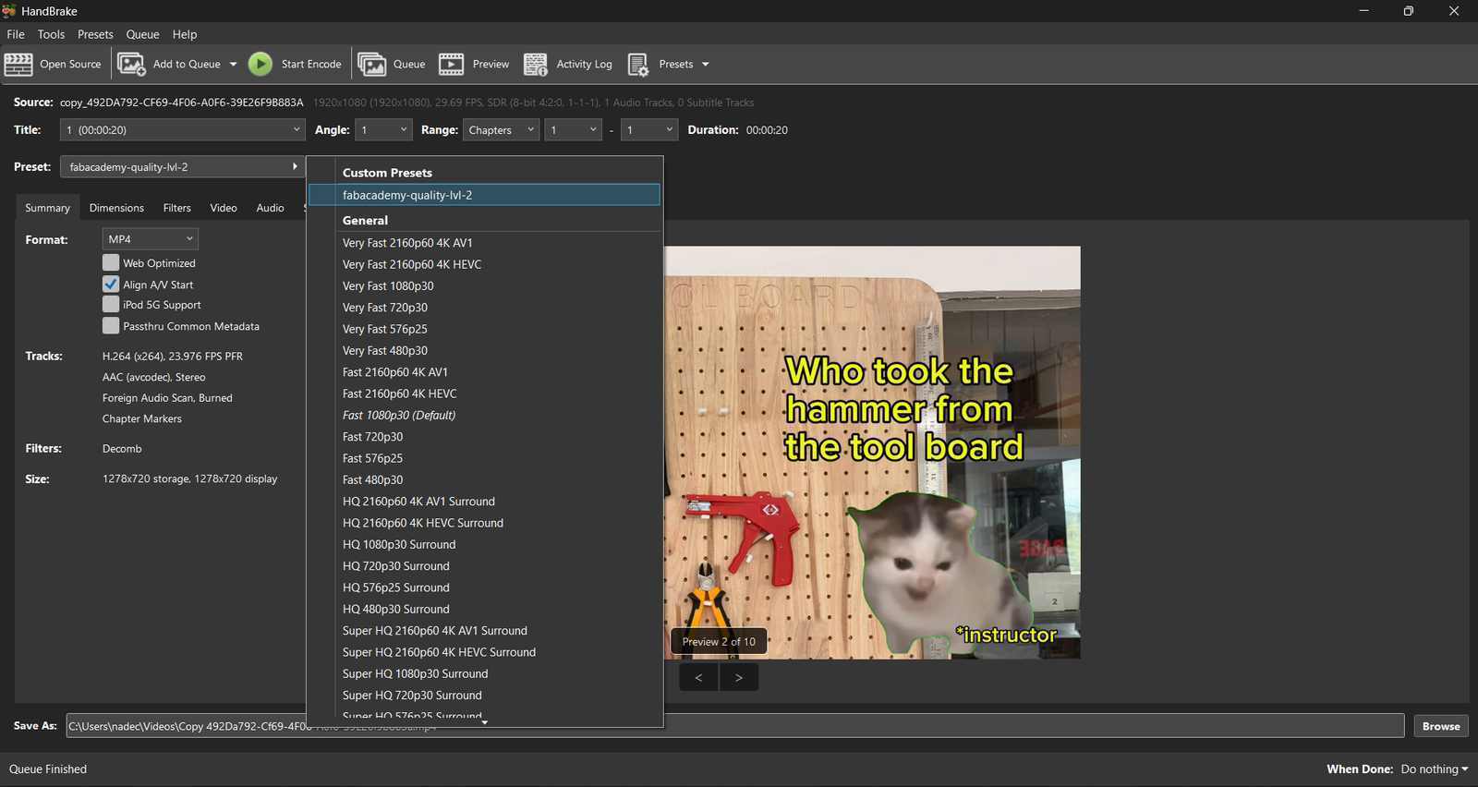1478x787 pixels.
Task: Select HQ 720p30 Surround preset
Action: tap(484, 566)
